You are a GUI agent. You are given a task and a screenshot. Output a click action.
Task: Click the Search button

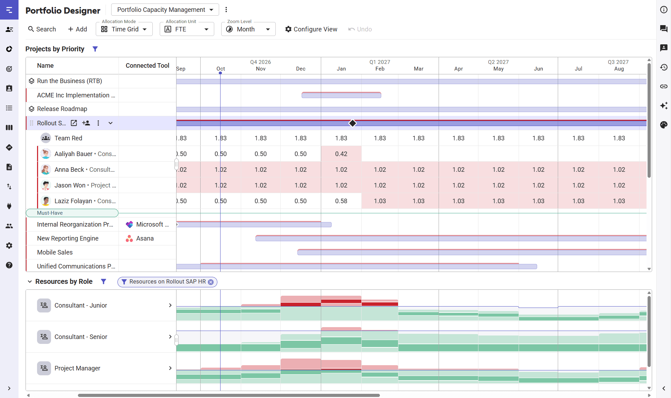(42, 29)
